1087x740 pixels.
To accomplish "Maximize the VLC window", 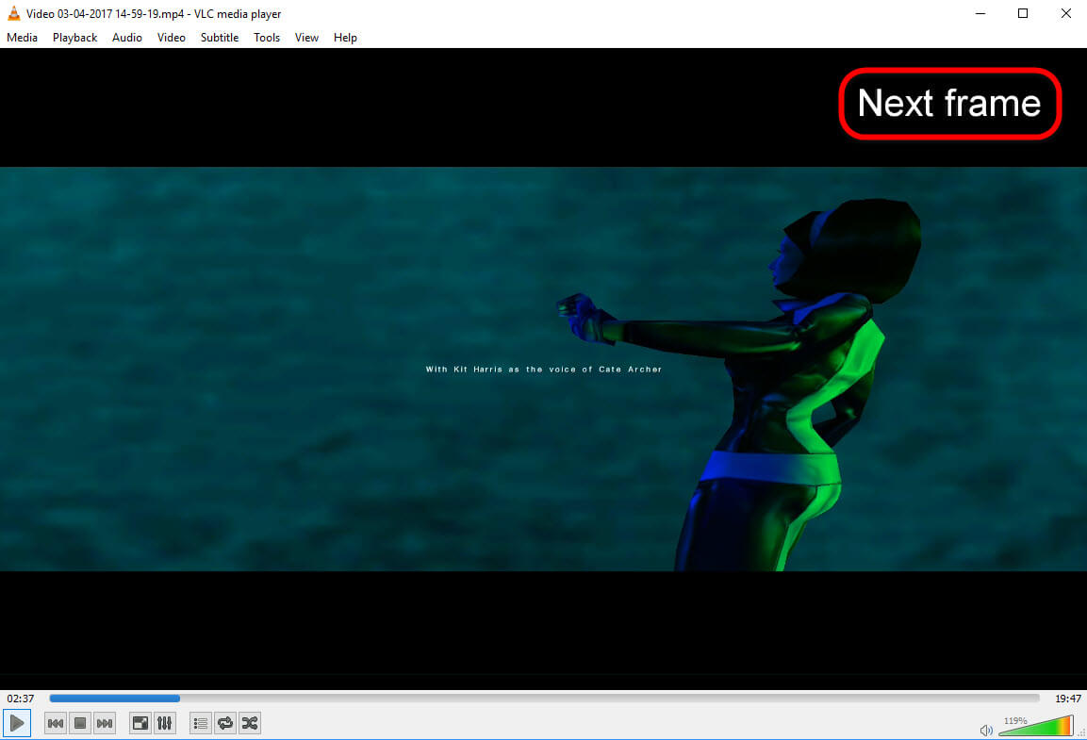I will tap(1023, 13).
